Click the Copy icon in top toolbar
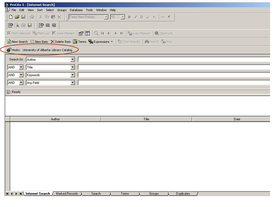 coord(47,17)
